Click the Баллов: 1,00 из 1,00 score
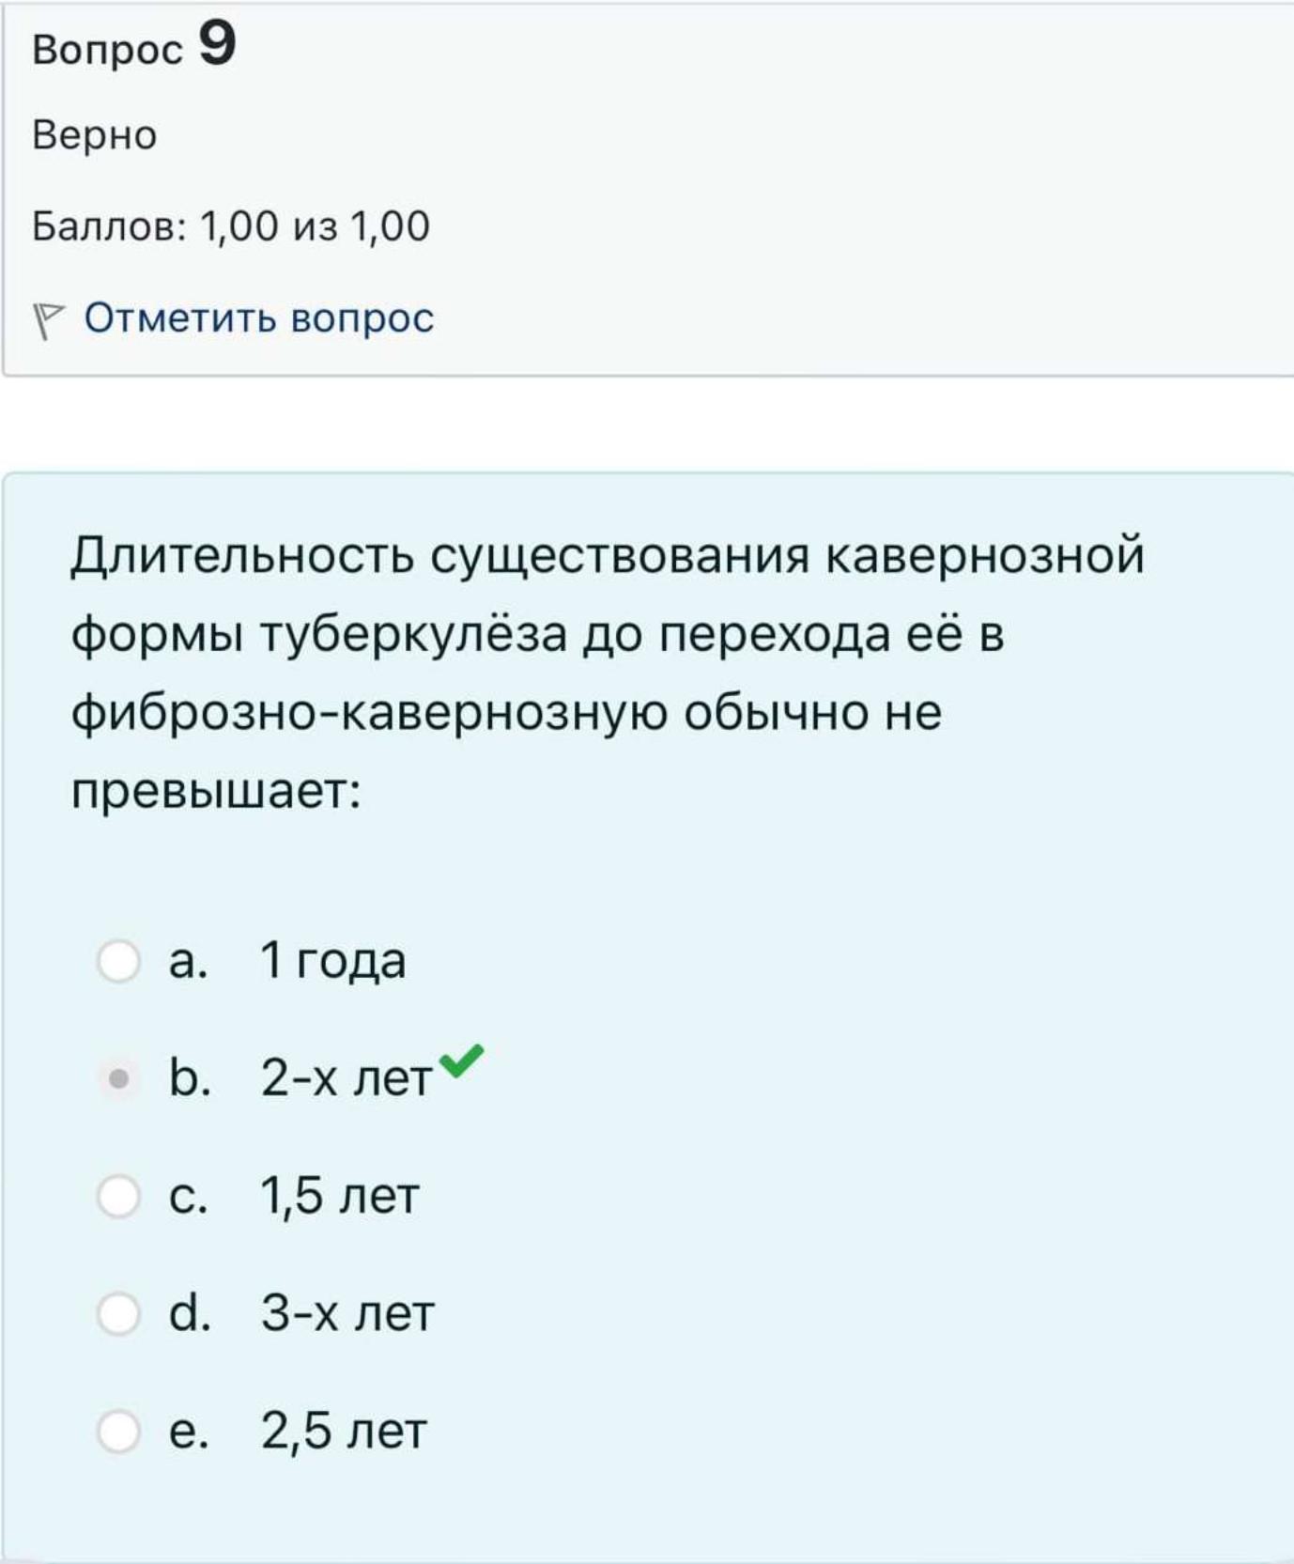The width and height of the screenshot is (1294, 1564). tap(231, 226)
